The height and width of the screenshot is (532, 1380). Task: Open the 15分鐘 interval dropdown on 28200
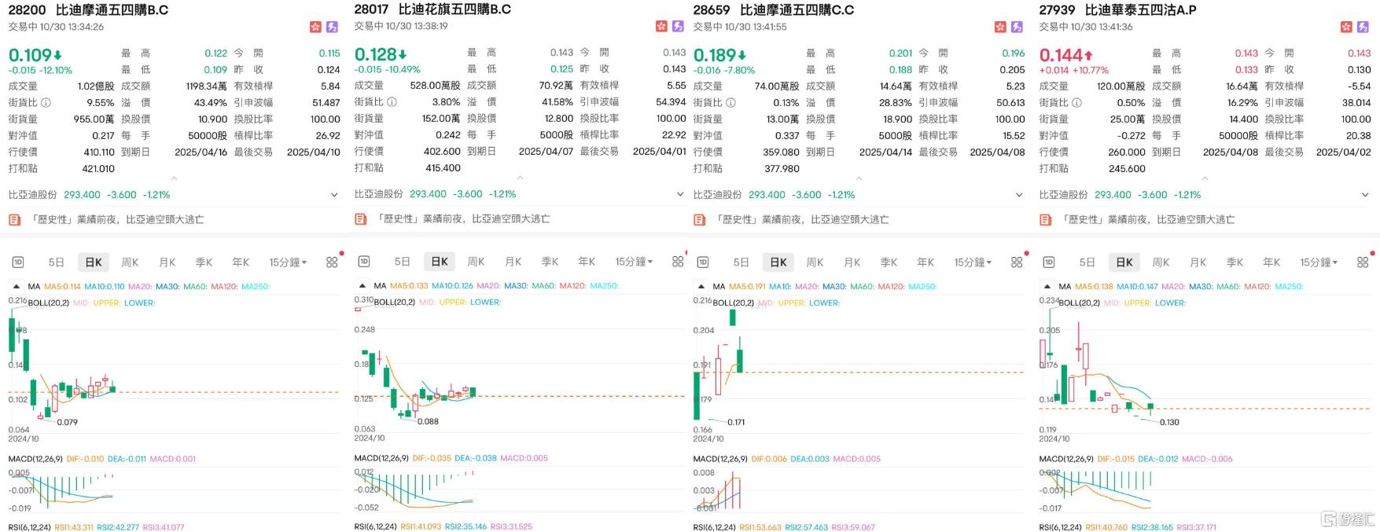[x=288, y=262]
